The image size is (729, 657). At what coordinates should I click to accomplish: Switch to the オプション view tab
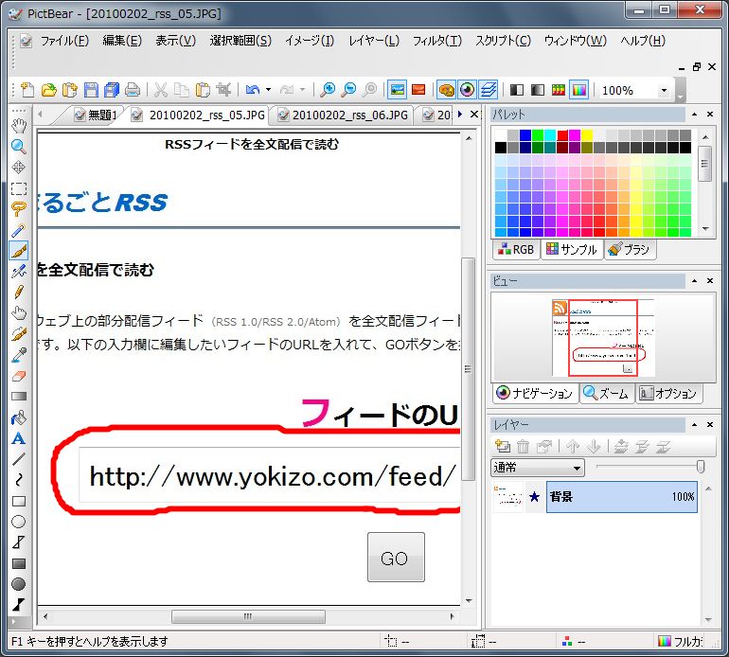coord(668,394)
